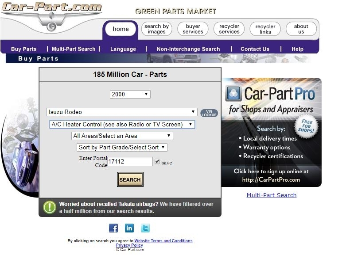Open Buy Parts in purple menu

point(24,49)
